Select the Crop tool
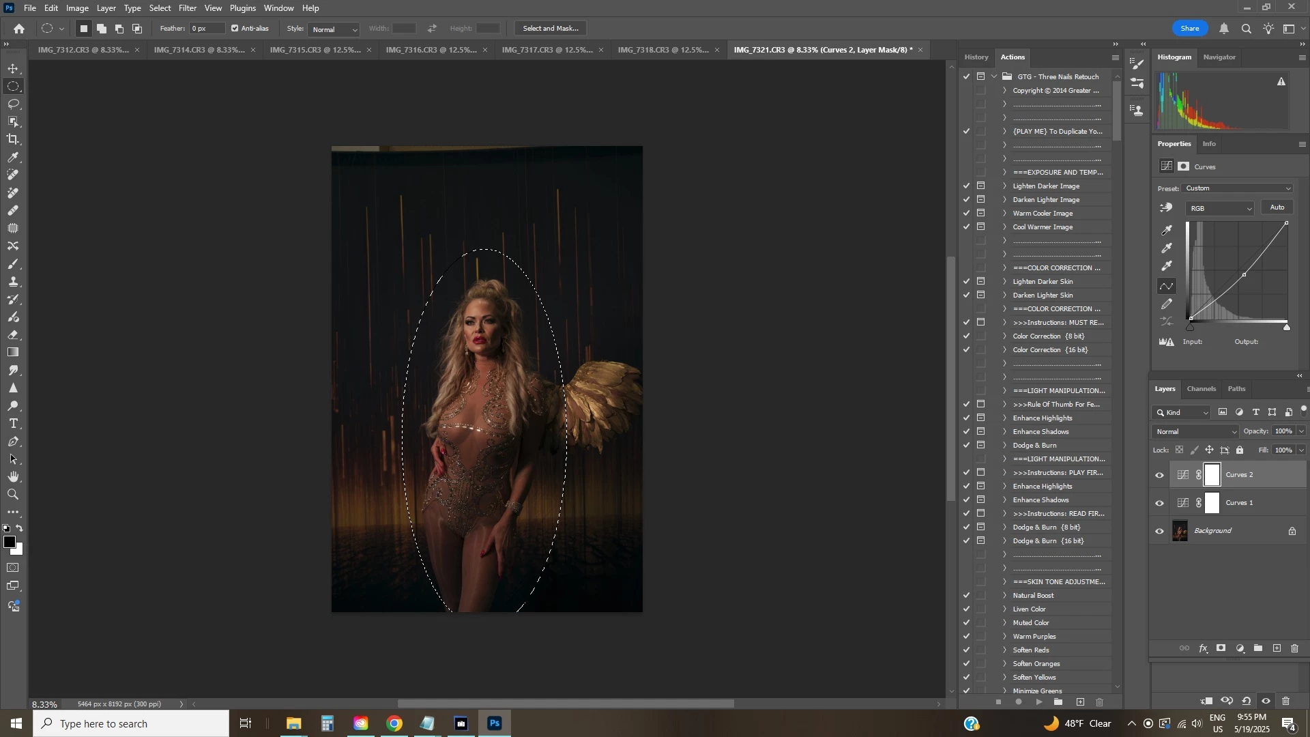The width and height of the screenshot is (1310, 737). 13,140
